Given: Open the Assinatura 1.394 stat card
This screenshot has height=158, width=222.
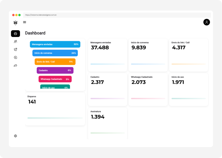Looking at the screenshot, I should (x=107, y=123).
